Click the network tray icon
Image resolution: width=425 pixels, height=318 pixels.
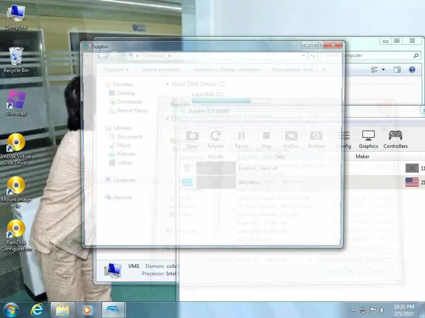click(x=363, y=310)
